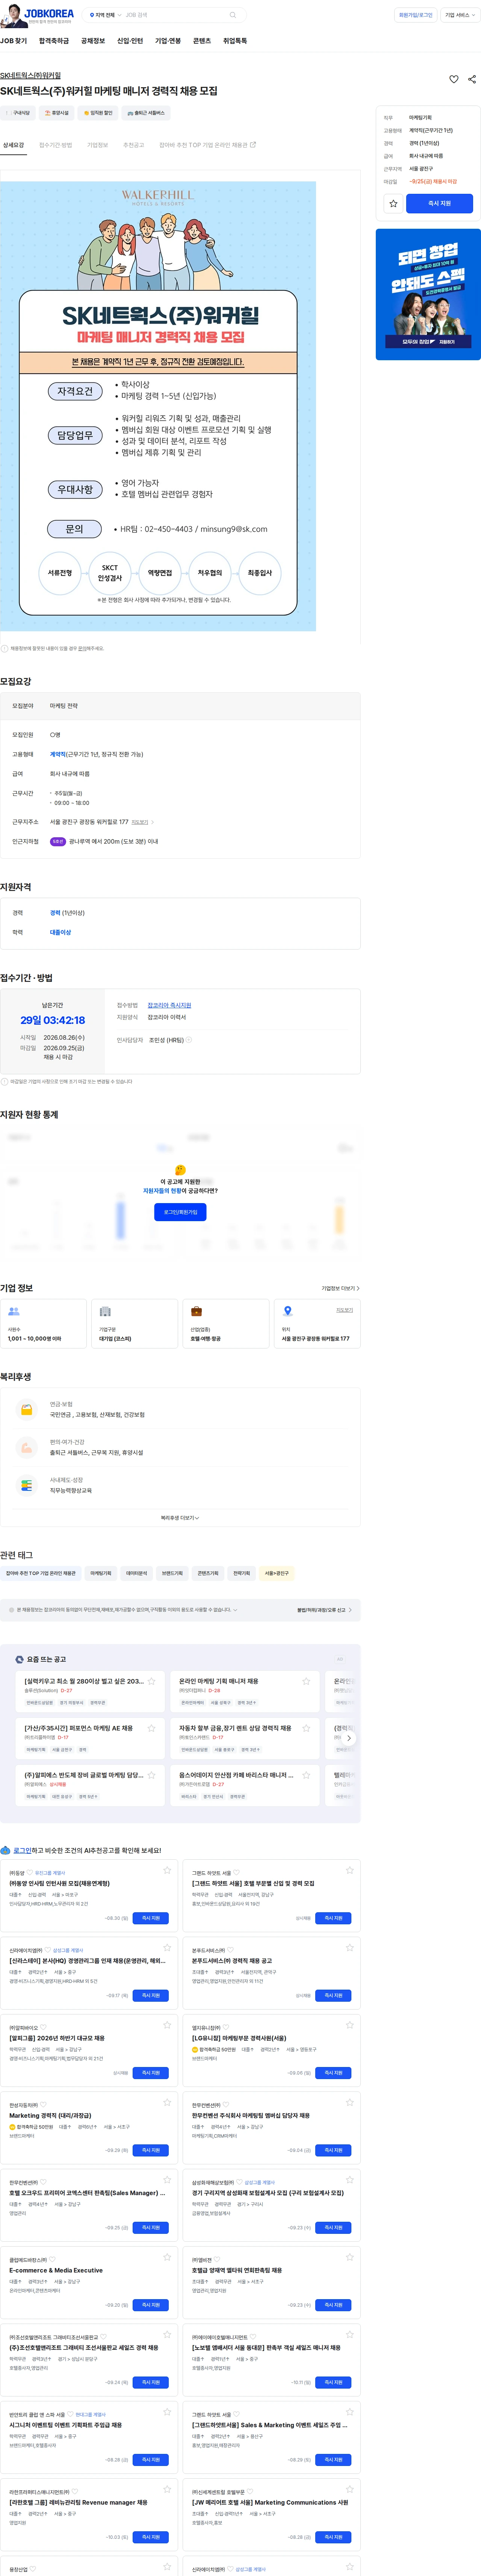Favorite 자동차 할부 금융 상담 경력직 채용 card
Screen dimensions: 481x2576
pos(306,1728)
